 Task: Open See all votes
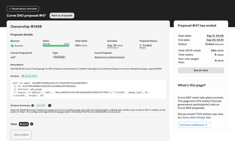pyautogui.click(x=201, y=70)
